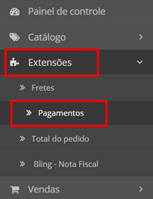Open the Pagamentos submenu link
153x199 pixels.
61,113
